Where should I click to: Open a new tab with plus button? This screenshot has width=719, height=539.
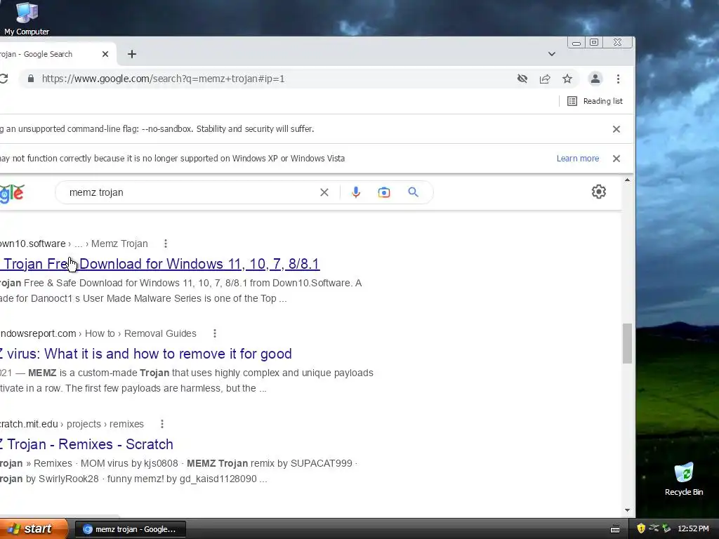click(132, 54)
